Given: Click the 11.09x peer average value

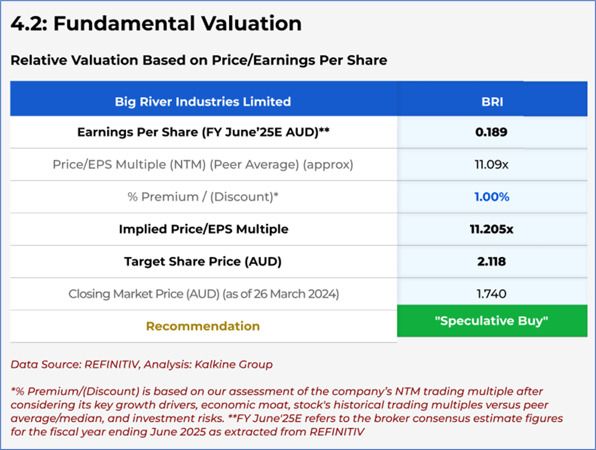Looking at the screenshot, I should (x=491, y=165).
